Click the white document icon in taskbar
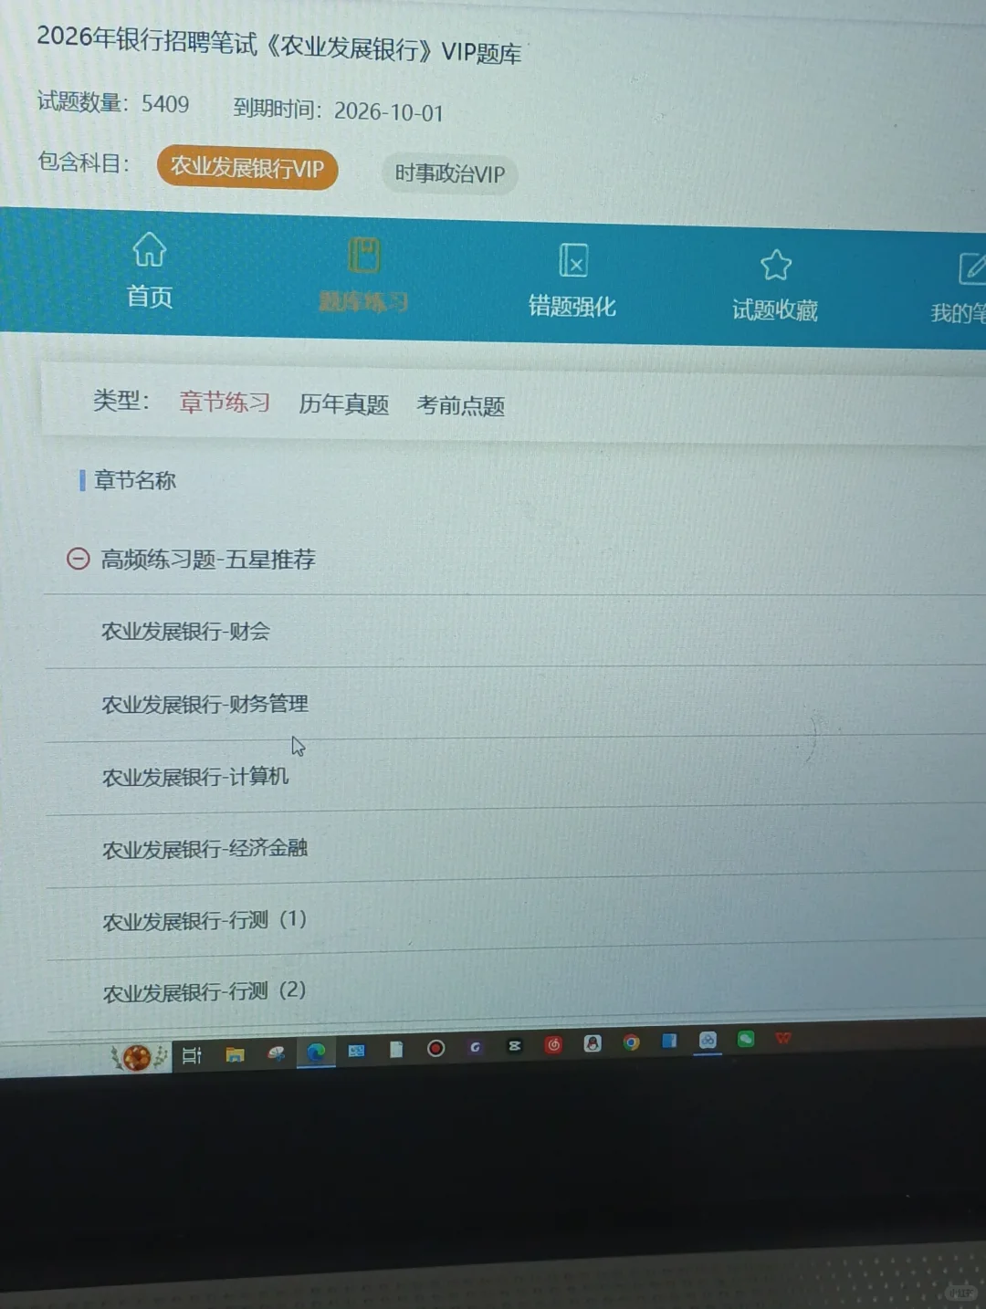Image resolution: width=986 pixels, height=1309 pixels. pyautogui.click(x=396, y=1050)
